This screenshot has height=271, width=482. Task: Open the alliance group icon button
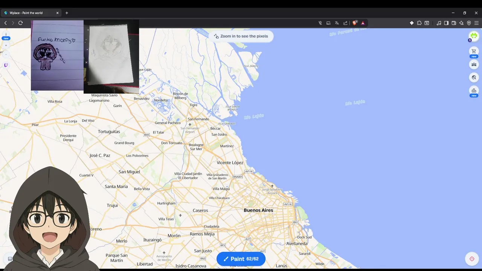tap(474, 64)
